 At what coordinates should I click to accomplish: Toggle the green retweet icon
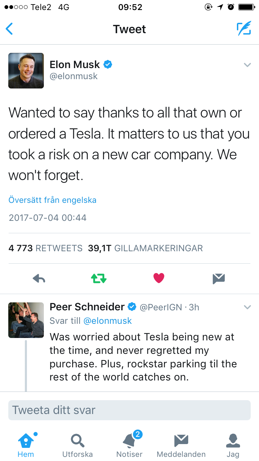click(x=99, y=279)
